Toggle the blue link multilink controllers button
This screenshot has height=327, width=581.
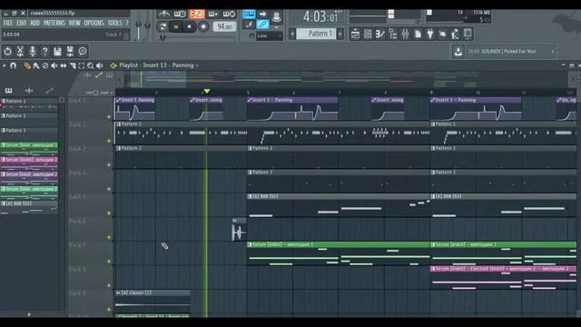pos(262,25)
